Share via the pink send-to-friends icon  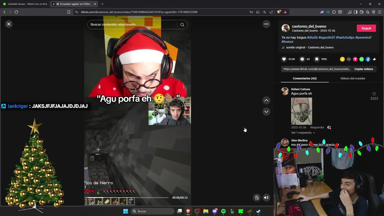(x=355, y=59)
